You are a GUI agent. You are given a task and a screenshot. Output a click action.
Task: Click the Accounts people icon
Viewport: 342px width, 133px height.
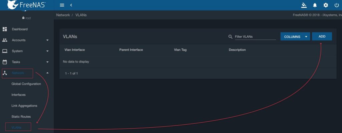(x=5, y=40)
